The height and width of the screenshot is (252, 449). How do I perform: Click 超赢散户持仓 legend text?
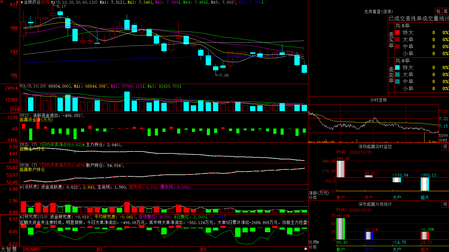32,169
